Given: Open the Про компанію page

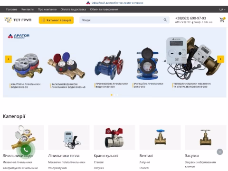Looking at the screenshot, I should pyautogui.click(x=47, y=9).
